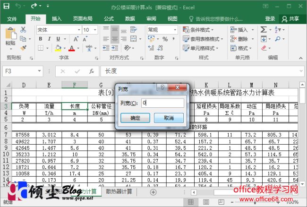Open the font name dropdown 宋体
The image size is (307, 207).
tap(79, 30)
